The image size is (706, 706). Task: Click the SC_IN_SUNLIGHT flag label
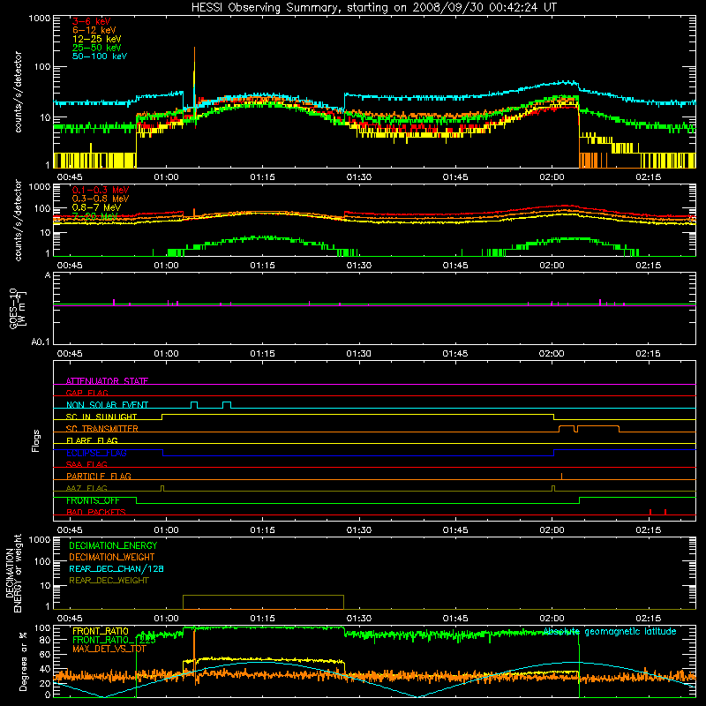(101, 417)
